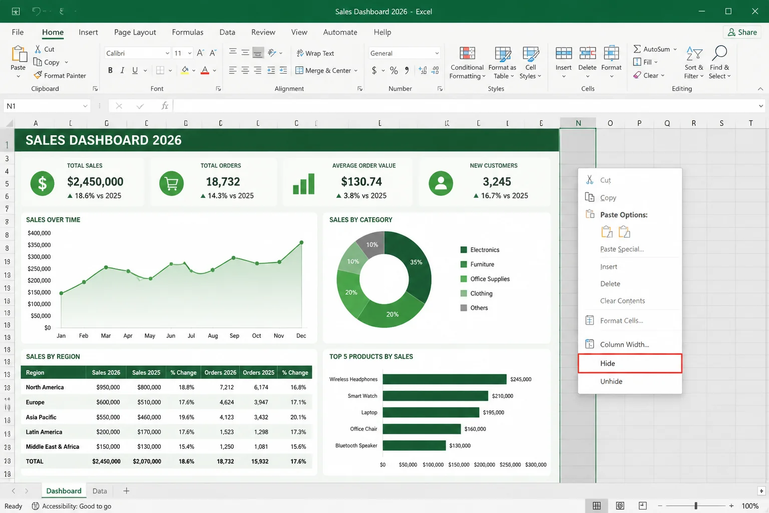Increase font size with larger A icon
Image resolution: width=769 pixels, height=513 pixels.
point(200,53)
